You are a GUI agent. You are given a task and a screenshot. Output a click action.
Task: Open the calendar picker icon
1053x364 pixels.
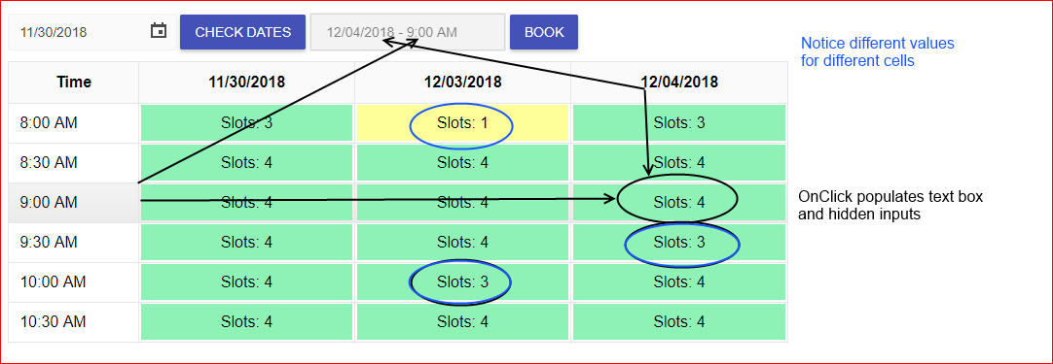point(159,31)
